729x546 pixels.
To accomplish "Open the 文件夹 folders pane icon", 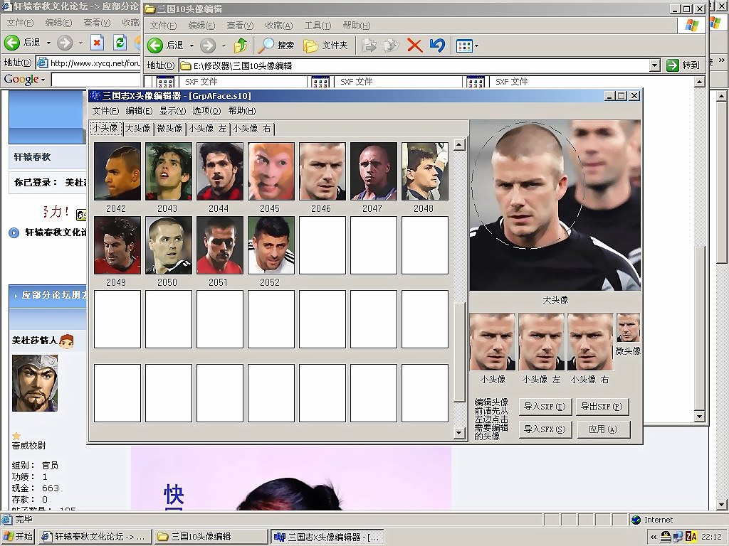I will point(311,45).
